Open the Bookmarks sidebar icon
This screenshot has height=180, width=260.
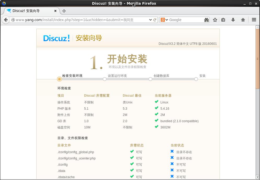tap(224, 20)
